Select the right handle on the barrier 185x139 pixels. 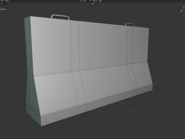point(130,25)
